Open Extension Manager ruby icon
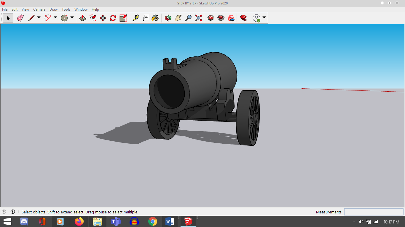This screenshot has height=227, width=405. [x=243, y=18]
